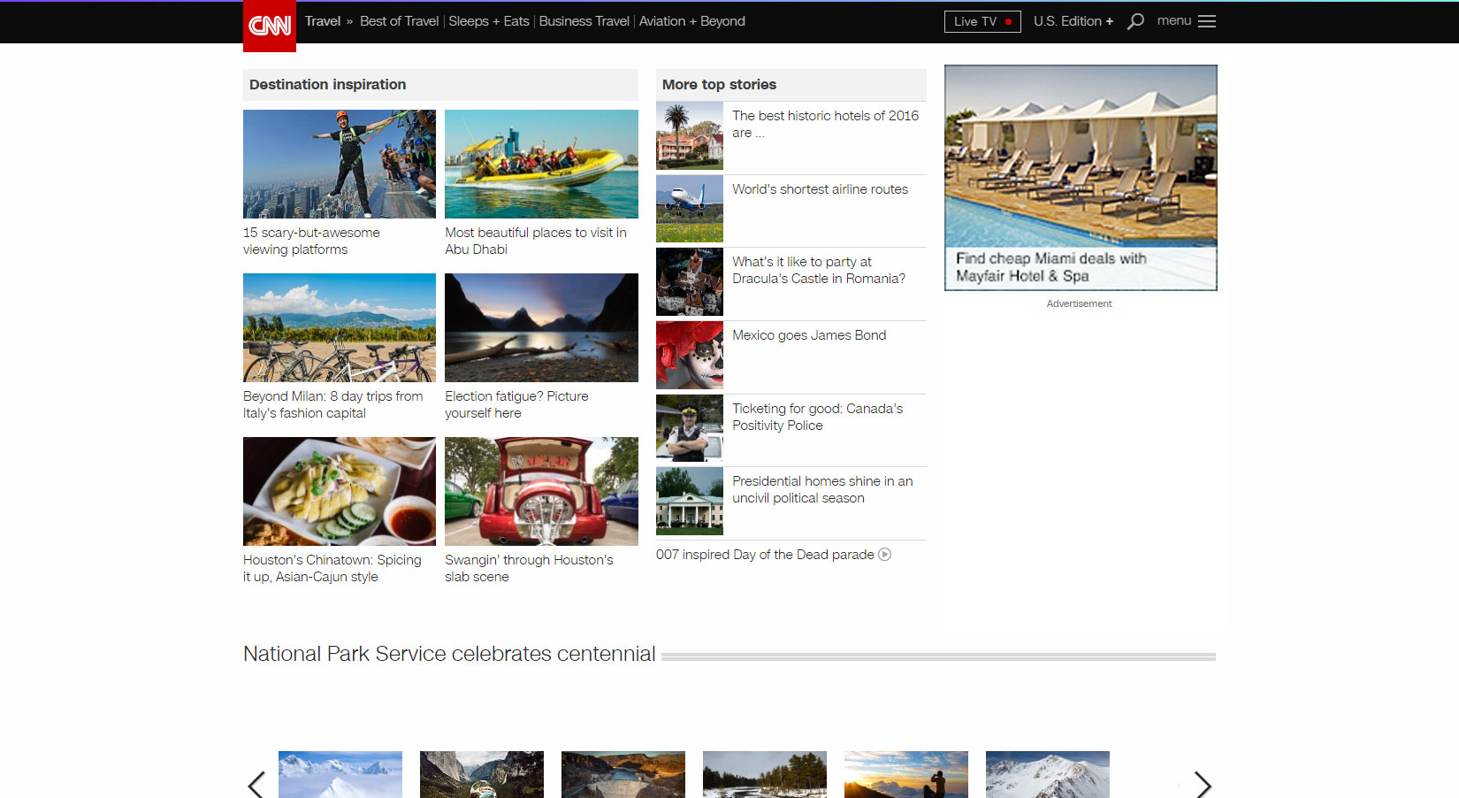Open best historic hotels of 2016 story
Screen dimensions: 1459x798
tap(825, 124)
